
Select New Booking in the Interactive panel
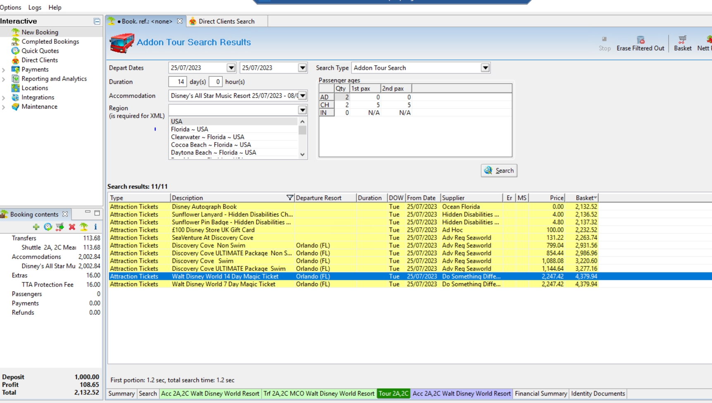[x=40, y=32]
